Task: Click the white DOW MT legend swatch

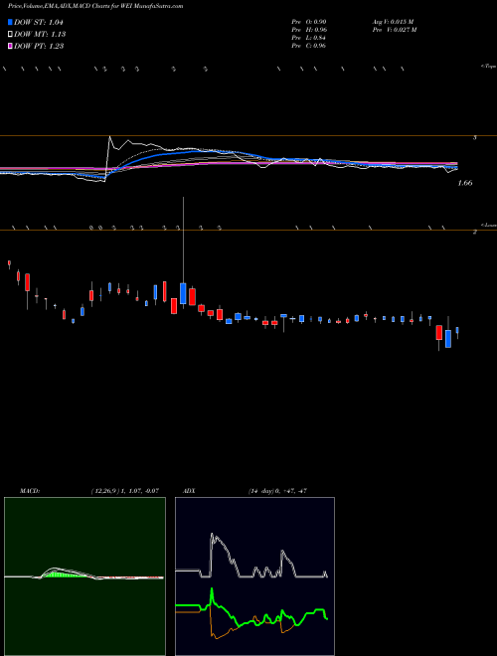Action: tap(11, 35)
